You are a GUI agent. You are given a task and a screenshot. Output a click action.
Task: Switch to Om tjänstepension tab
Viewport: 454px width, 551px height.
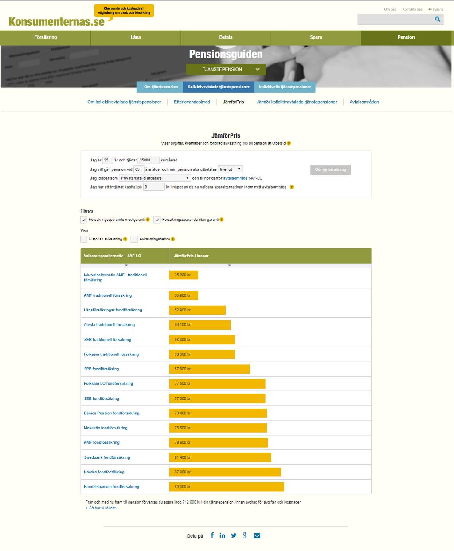click(160, 87)
